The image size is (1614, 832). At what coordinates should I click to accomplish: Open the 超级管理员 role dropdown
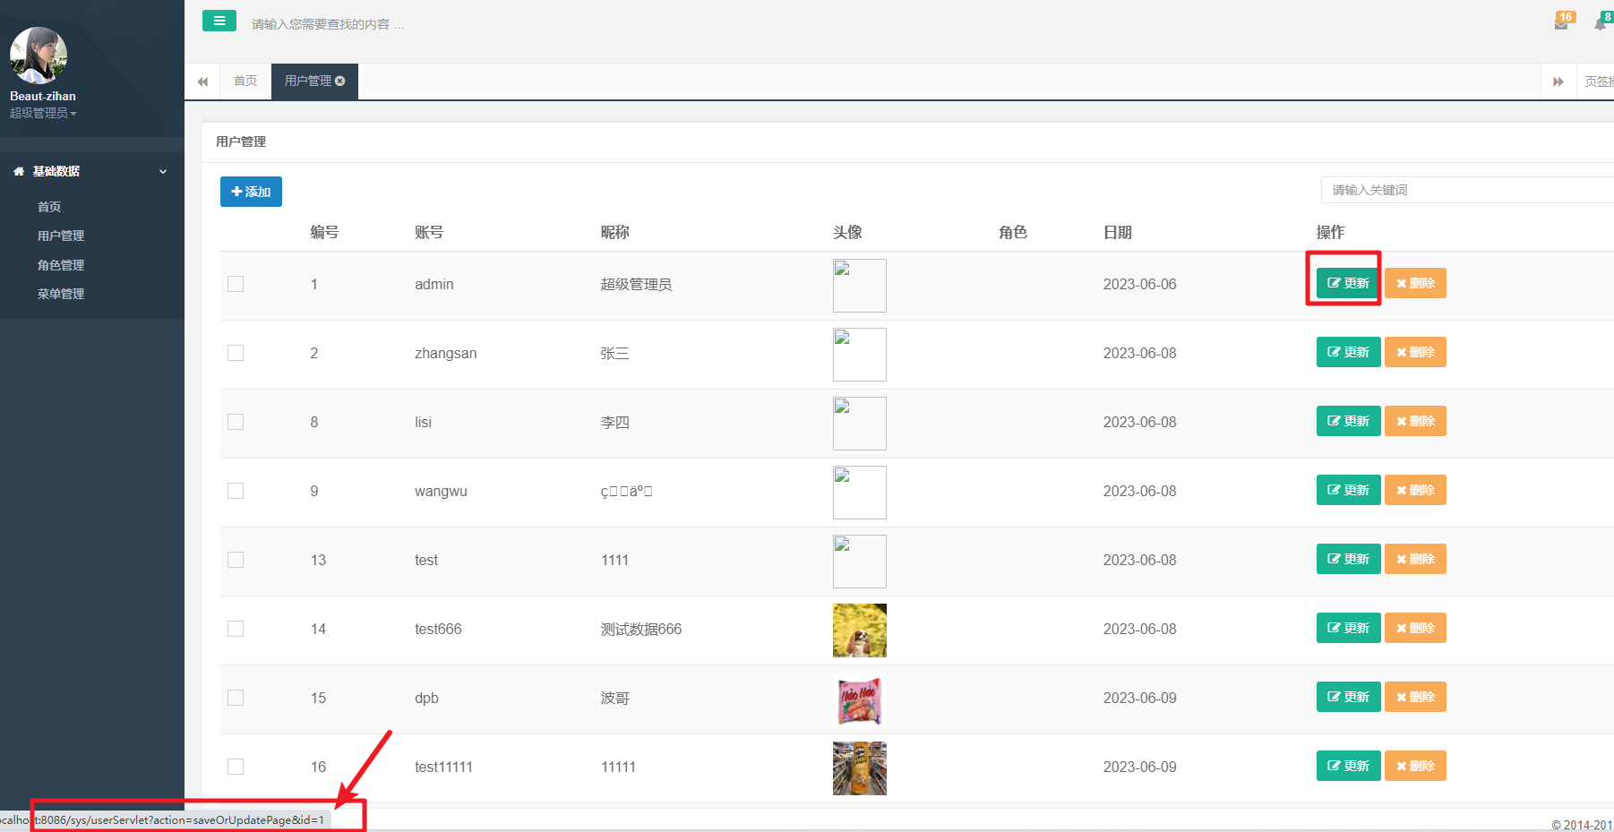pos(43,113)
